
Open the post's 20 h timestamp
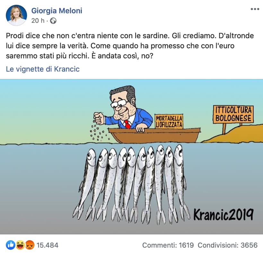click(x=38, y=21)
